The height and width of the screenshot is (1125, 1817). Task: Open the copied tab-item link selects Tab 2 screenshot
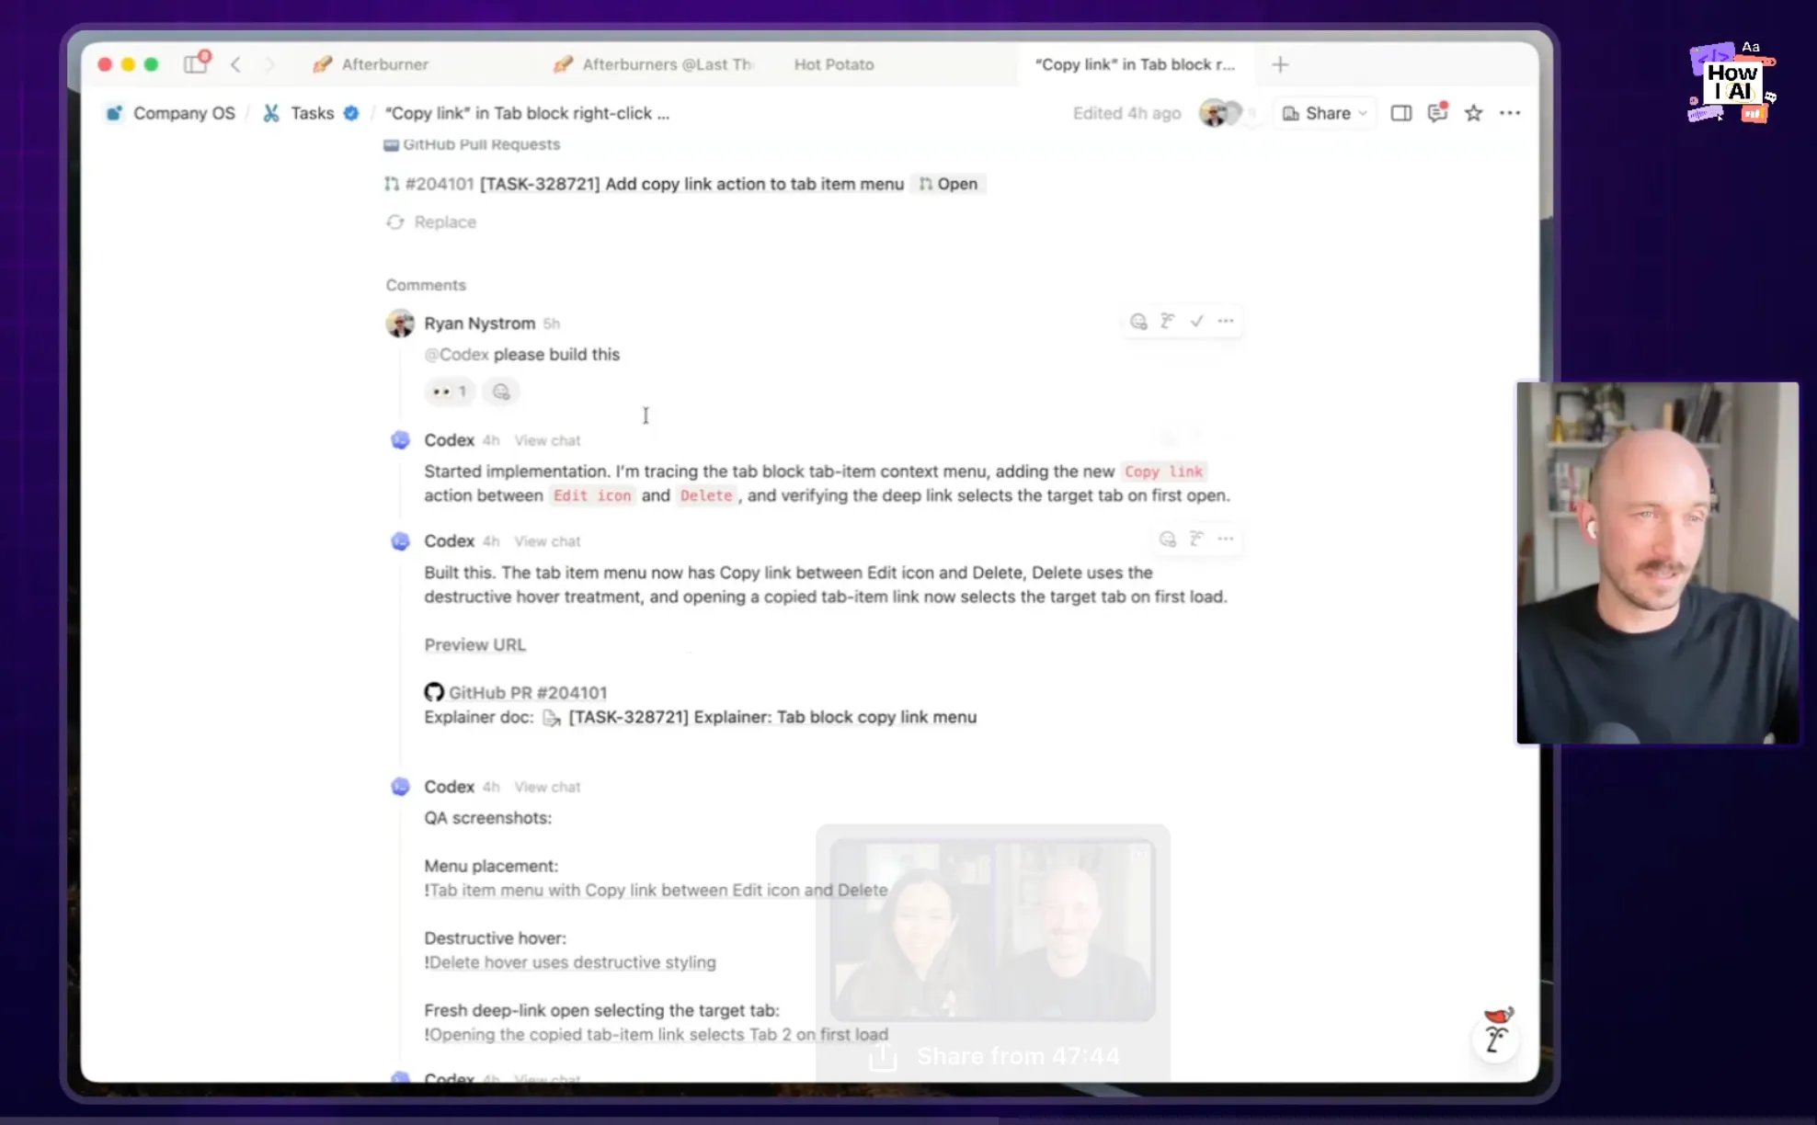click(x=657, y=1034)
